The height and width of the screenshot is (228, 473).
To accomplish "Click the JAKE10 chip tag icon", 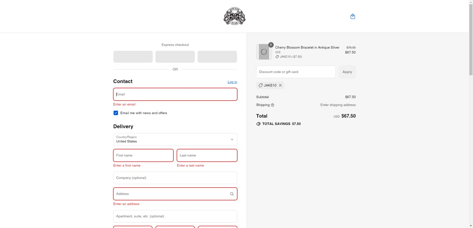I will tap(260, 85).
